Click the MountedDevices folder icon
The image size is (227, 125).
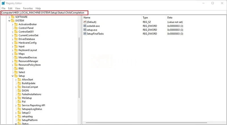pos(16,58)
